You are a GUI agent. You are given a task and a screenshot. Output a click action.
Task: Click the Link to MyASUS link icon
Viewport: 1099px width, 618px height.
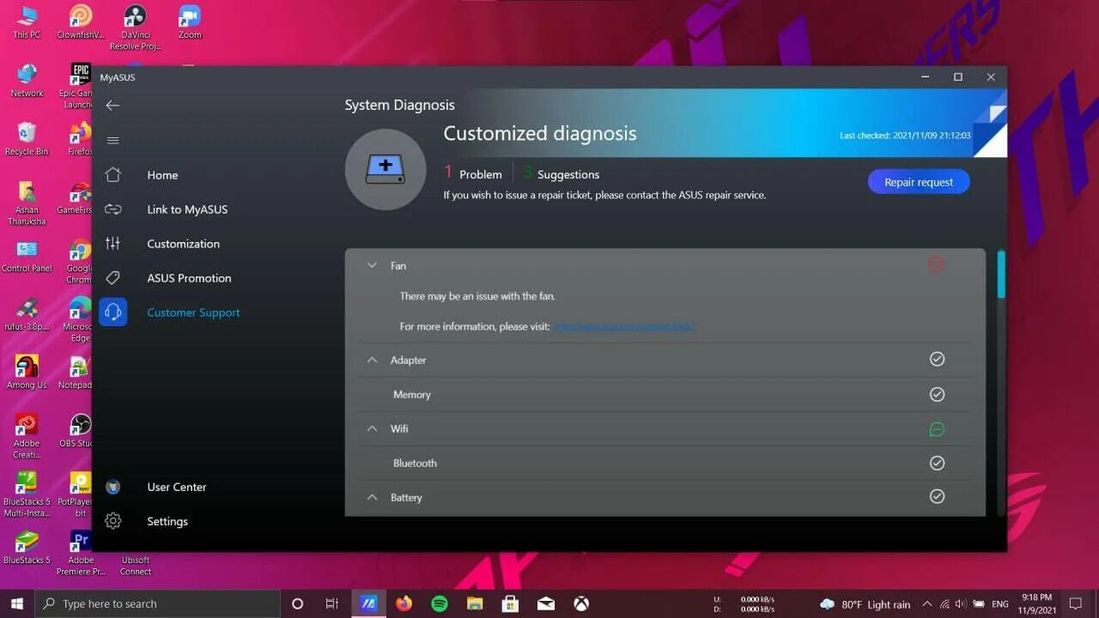pyautogui.click(x=112, y=209)
